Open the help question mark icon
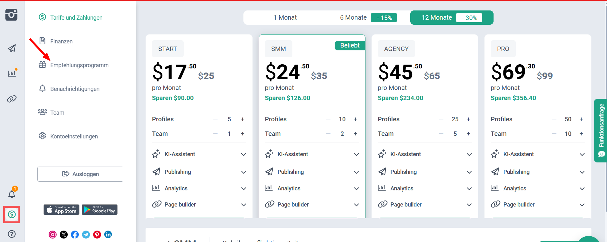 (x=12, y=234)
